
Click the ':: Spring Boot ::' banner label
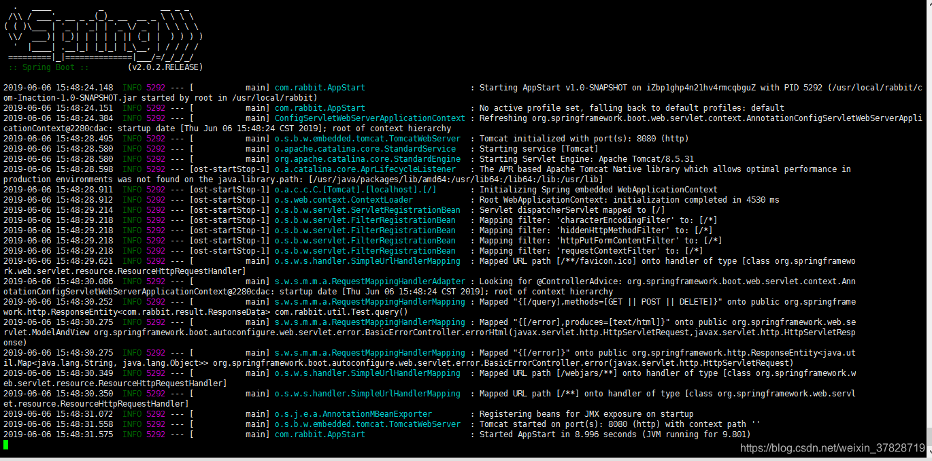point(48,67)
